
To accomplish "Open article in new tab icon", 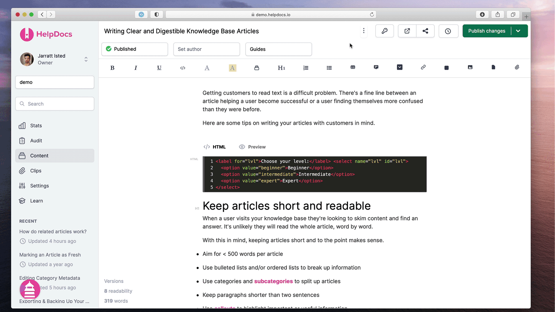I will coord(407,31).
